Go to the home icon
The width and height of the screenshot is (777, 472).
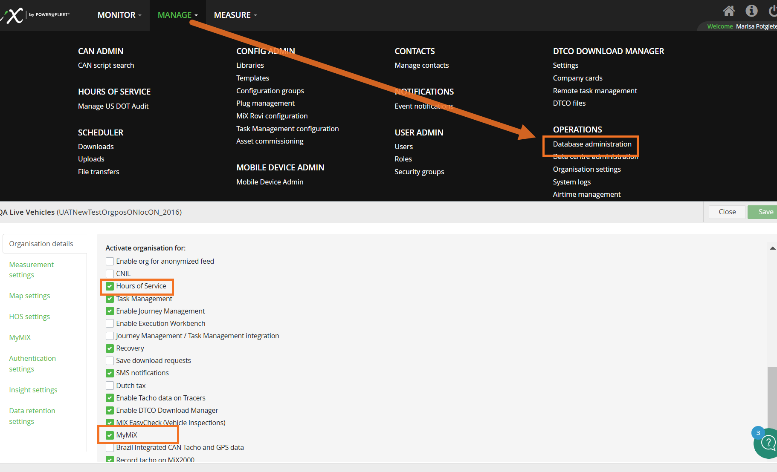[729, 11]
